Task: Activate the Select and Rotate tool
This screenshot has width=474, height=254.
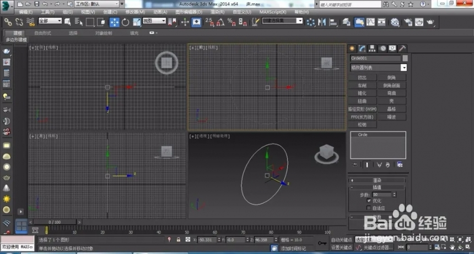Action: (x=126, y=22)
